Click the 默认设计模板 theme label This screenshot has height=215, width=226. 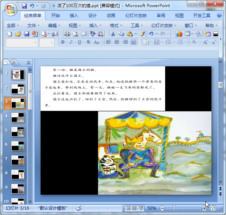(x=53, y=208)
